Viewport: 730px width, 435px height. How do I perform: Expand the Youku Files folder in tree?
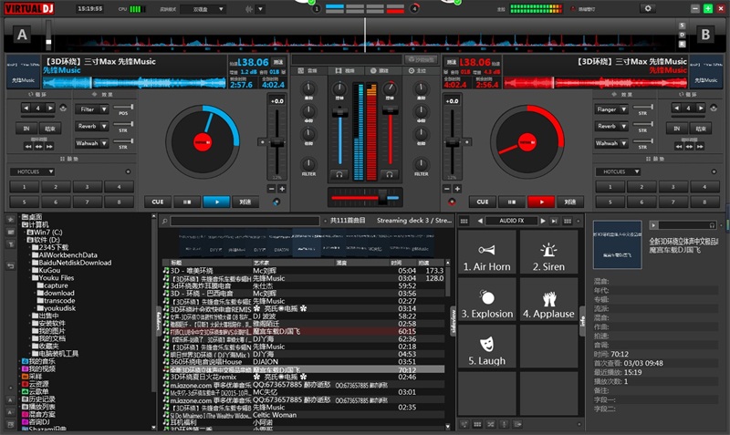point(30,277)
